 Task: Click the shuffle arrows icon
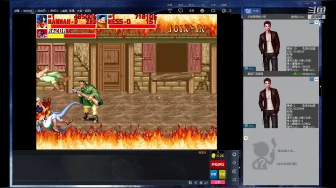234,180
